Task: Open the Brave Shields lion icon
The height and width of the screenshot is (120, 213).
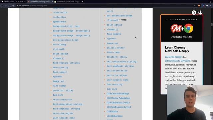Action: coord(199,6)
